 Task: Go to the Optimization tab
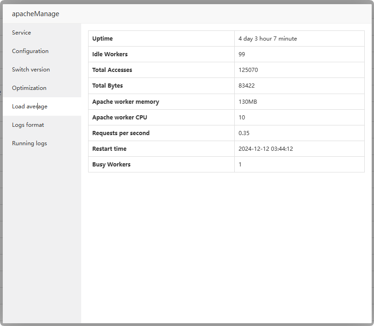(x=29, y=88)
